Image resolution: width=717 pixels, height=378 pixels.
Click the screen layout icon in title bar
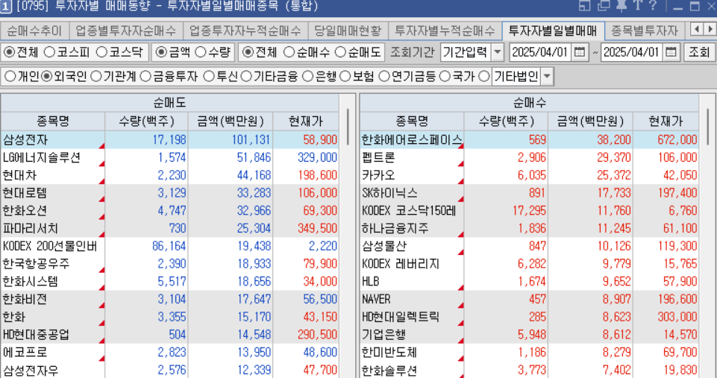coord(585,5)
